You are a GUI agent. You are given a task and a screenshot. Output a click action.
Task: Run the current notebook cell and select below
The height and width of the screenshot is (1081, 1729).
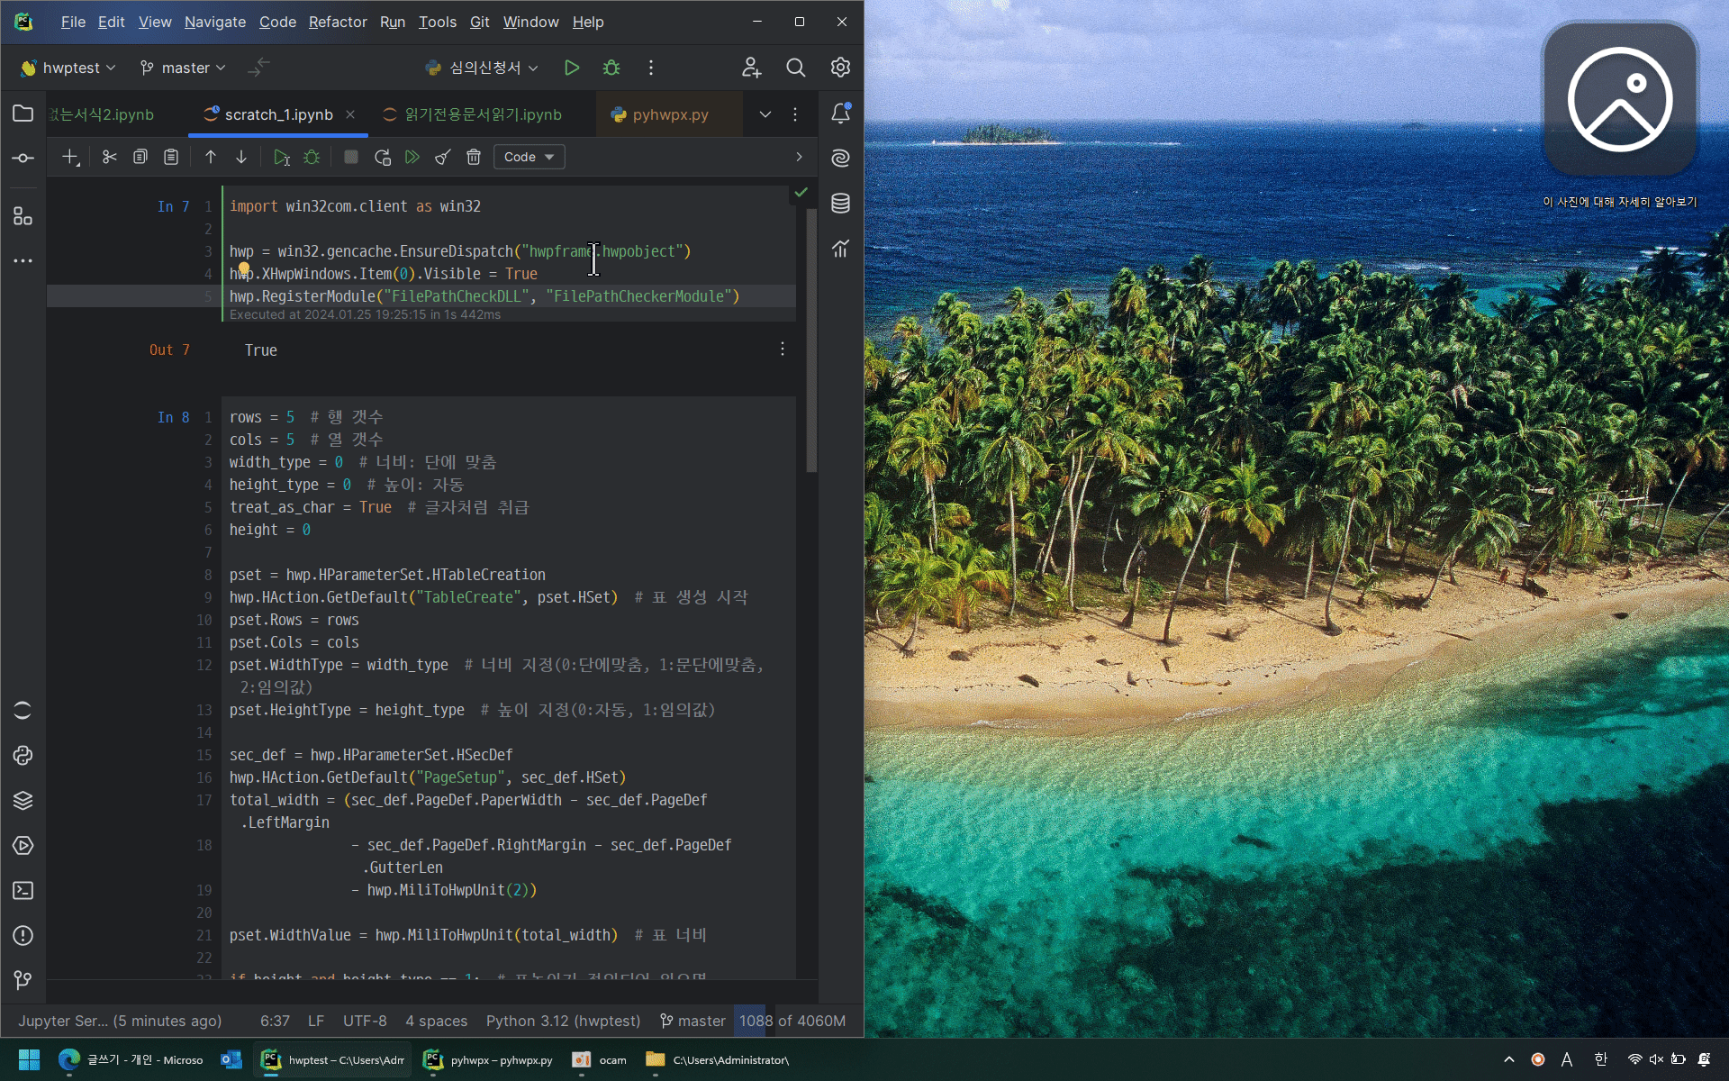tap(281, 158)
